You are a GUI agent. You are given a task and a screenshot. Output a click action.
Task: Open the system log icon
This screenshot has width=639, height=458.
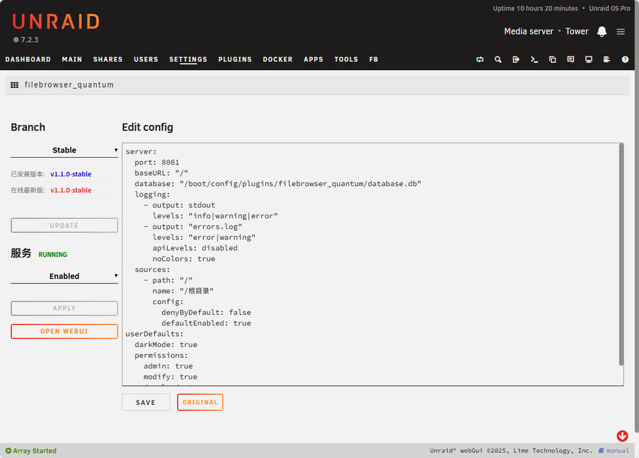607,59
